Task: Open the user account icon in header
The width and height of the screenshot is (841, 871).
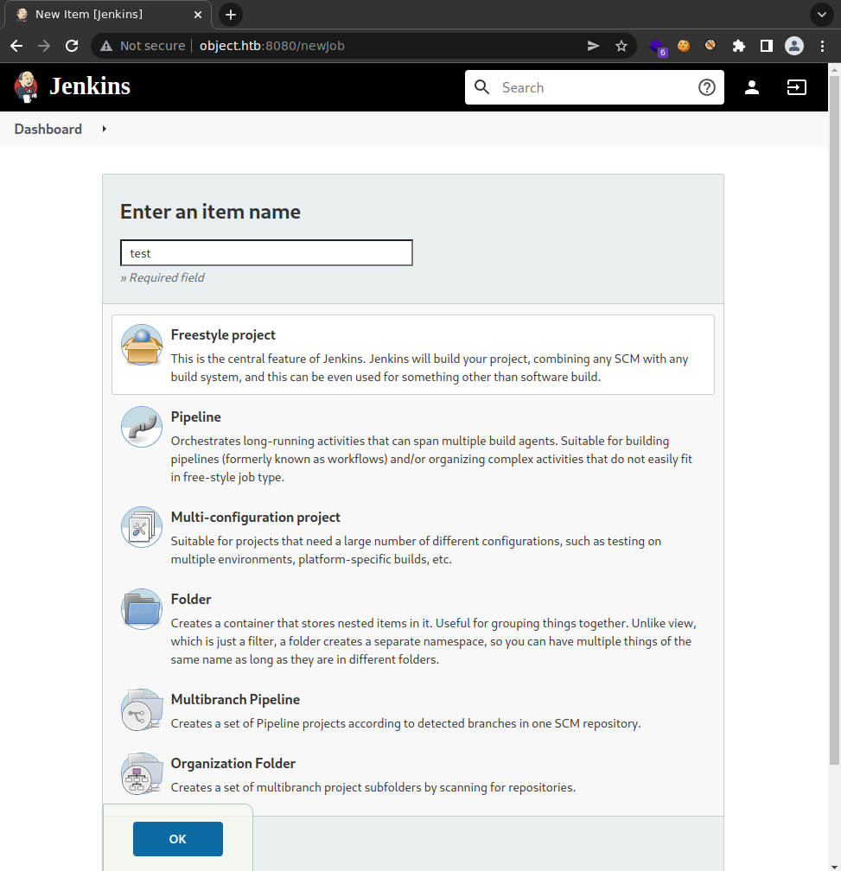Action: (x=752, y=87)
